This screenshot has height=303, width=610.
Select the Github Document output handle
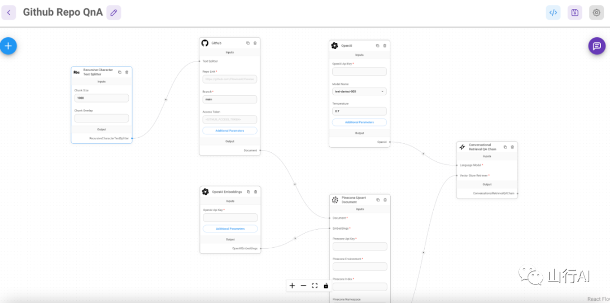click(x=260, y=150)
